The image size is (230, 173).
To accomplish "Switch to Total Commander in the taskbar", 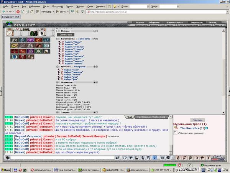I will click(65, 170).
